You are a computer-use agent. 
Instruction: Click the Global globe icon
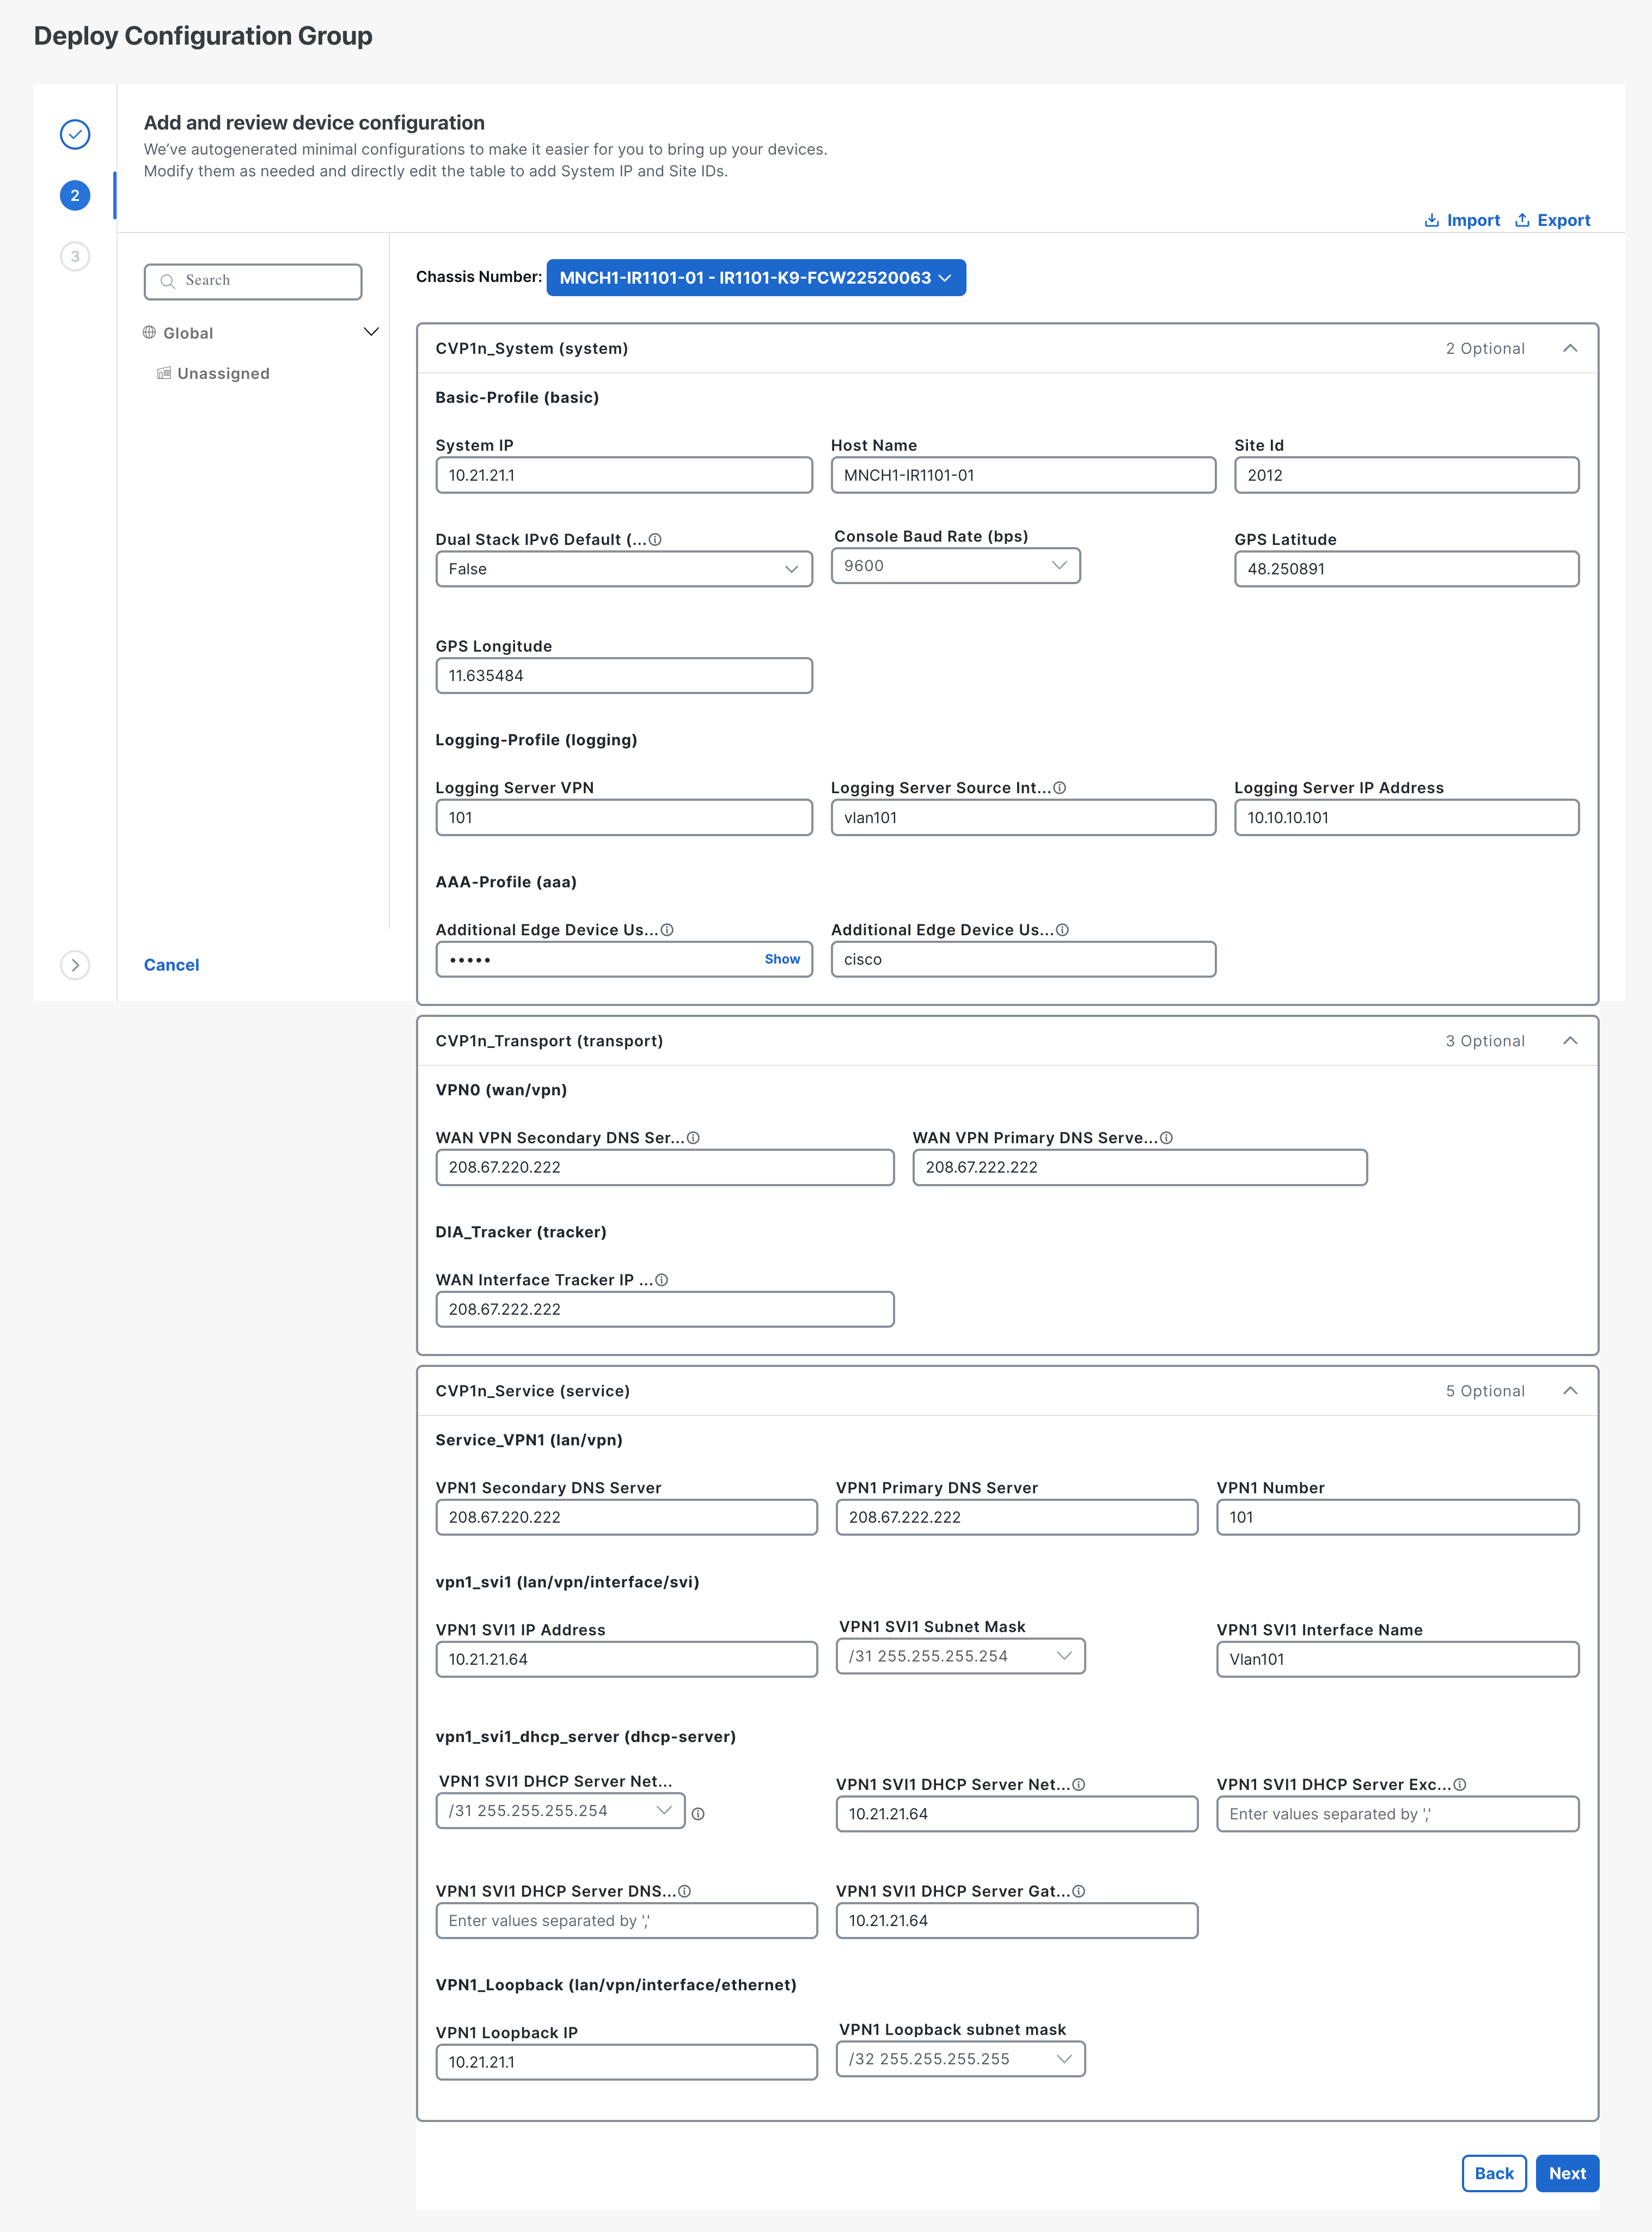point(149,333)
